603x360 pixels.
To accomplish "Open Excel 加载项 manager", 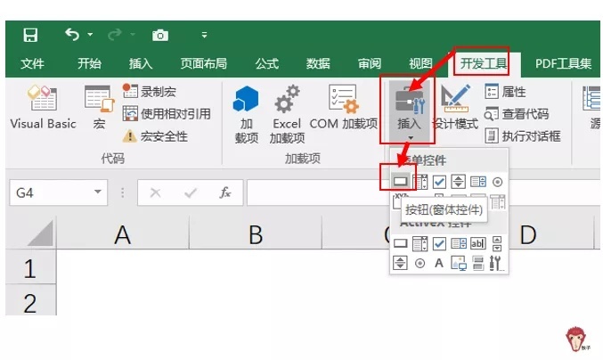I will (x=287, y=115).
